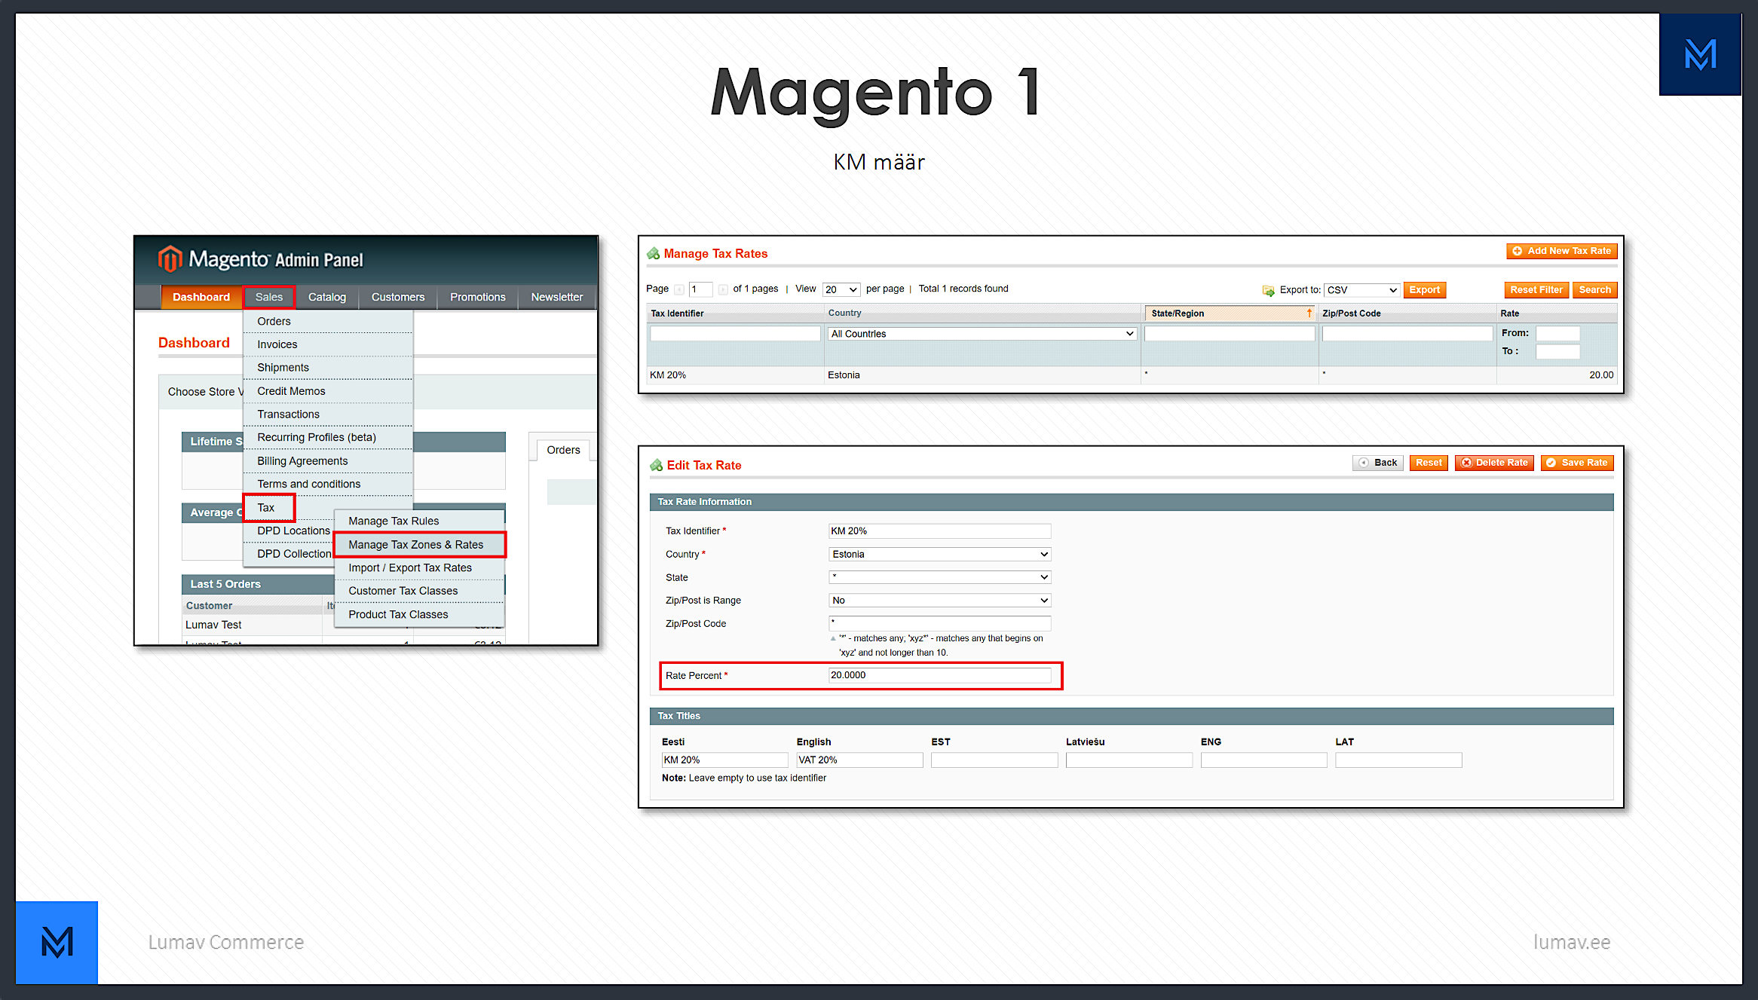
Task: Click the Rate From filter field
Action: (x=1557, y=333)
